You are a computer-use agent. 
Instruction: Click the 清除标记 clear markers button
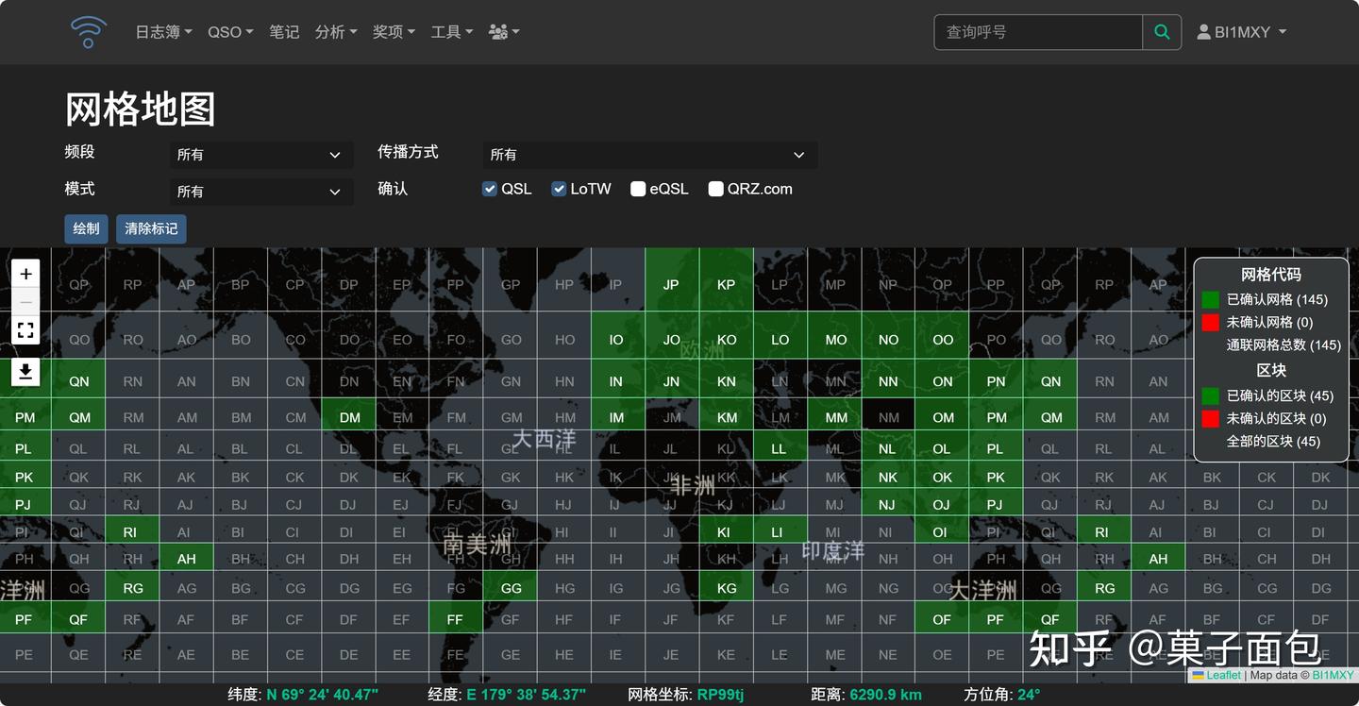coord(150,228)
